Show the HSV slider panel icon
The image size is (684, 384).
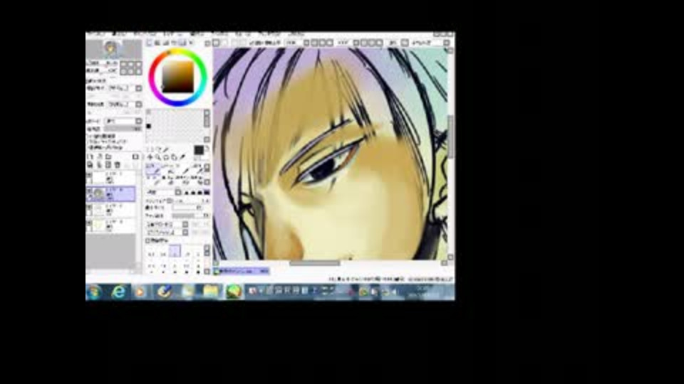click(166, 43)
